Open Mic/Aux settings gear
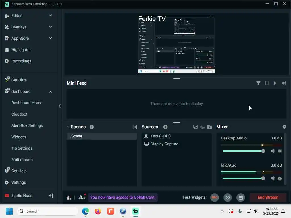 click(280, 178)
